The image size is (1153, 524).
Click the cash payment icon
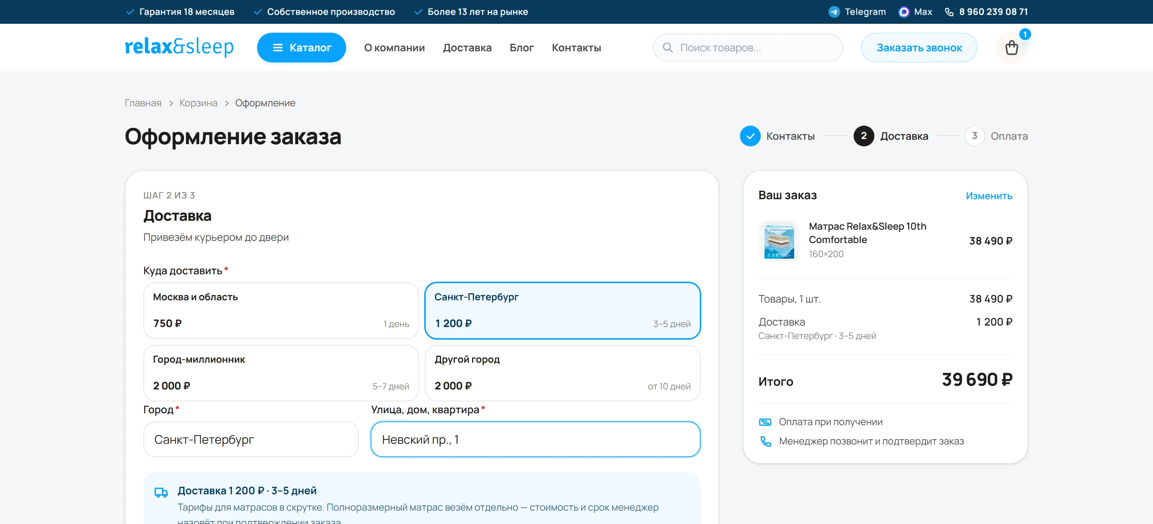765,422
